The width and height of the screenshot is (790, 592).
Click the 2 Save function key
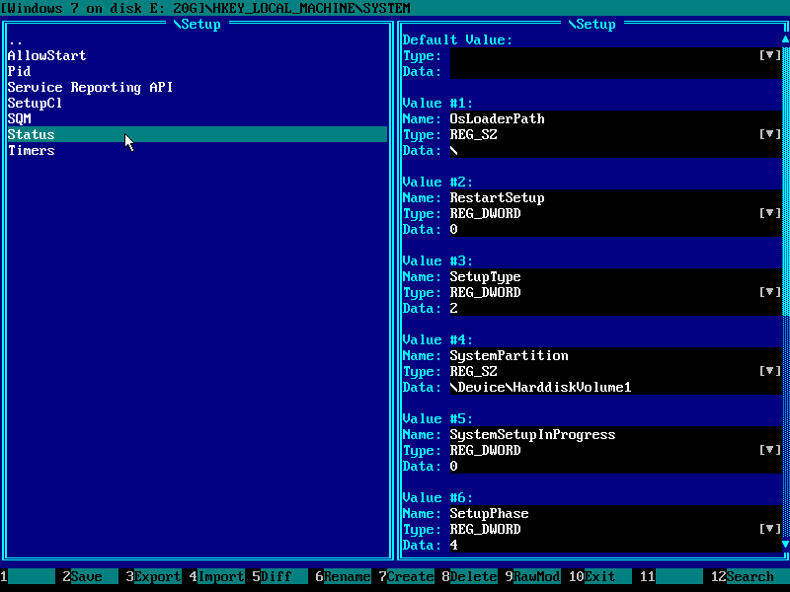90,576
